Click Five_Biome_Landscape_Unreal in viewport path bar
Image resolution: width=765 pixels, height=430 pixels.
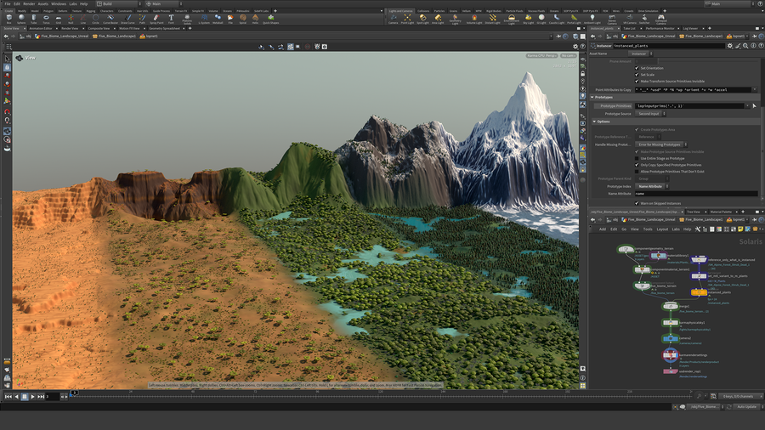[x=61, y=36]
